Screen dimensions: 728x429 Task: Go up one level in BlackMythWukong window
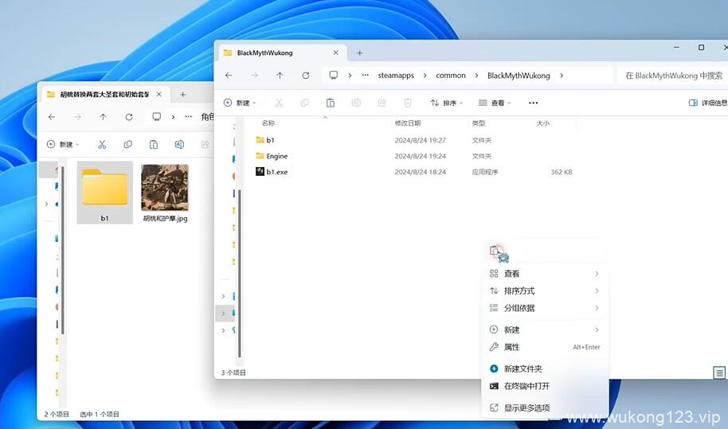(x=280, y=75)
